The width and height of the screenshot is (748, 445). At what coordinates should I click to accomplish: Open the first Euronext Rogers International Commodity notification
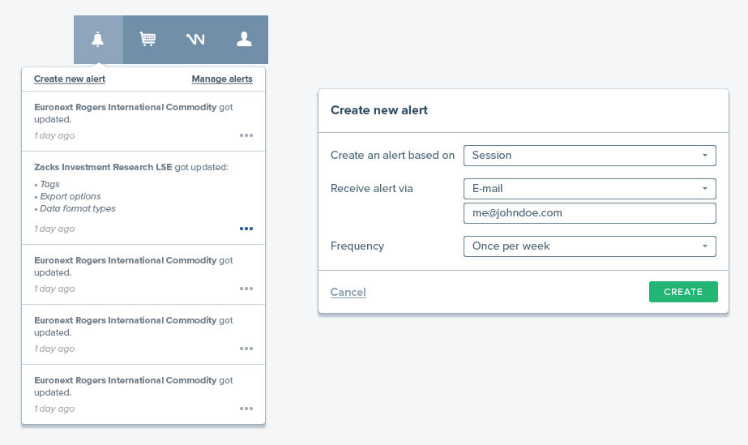click(143, 121)
